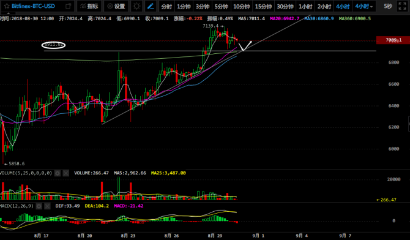
Task: Favorite Bitfinex-BTC-USD with the star icon
Action: tap(7, 6)
